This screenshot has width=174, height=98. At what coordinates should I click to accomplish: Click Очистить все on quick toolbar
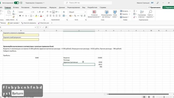[x=43, y=23]
